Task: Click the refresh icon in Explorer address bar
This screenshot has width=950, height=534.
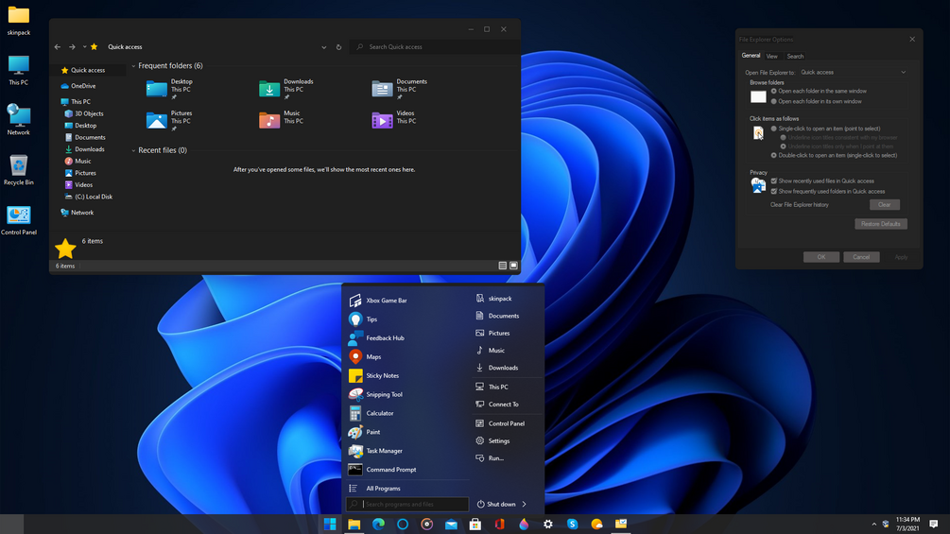Action: pyautogui.click(x=338, y=46)
